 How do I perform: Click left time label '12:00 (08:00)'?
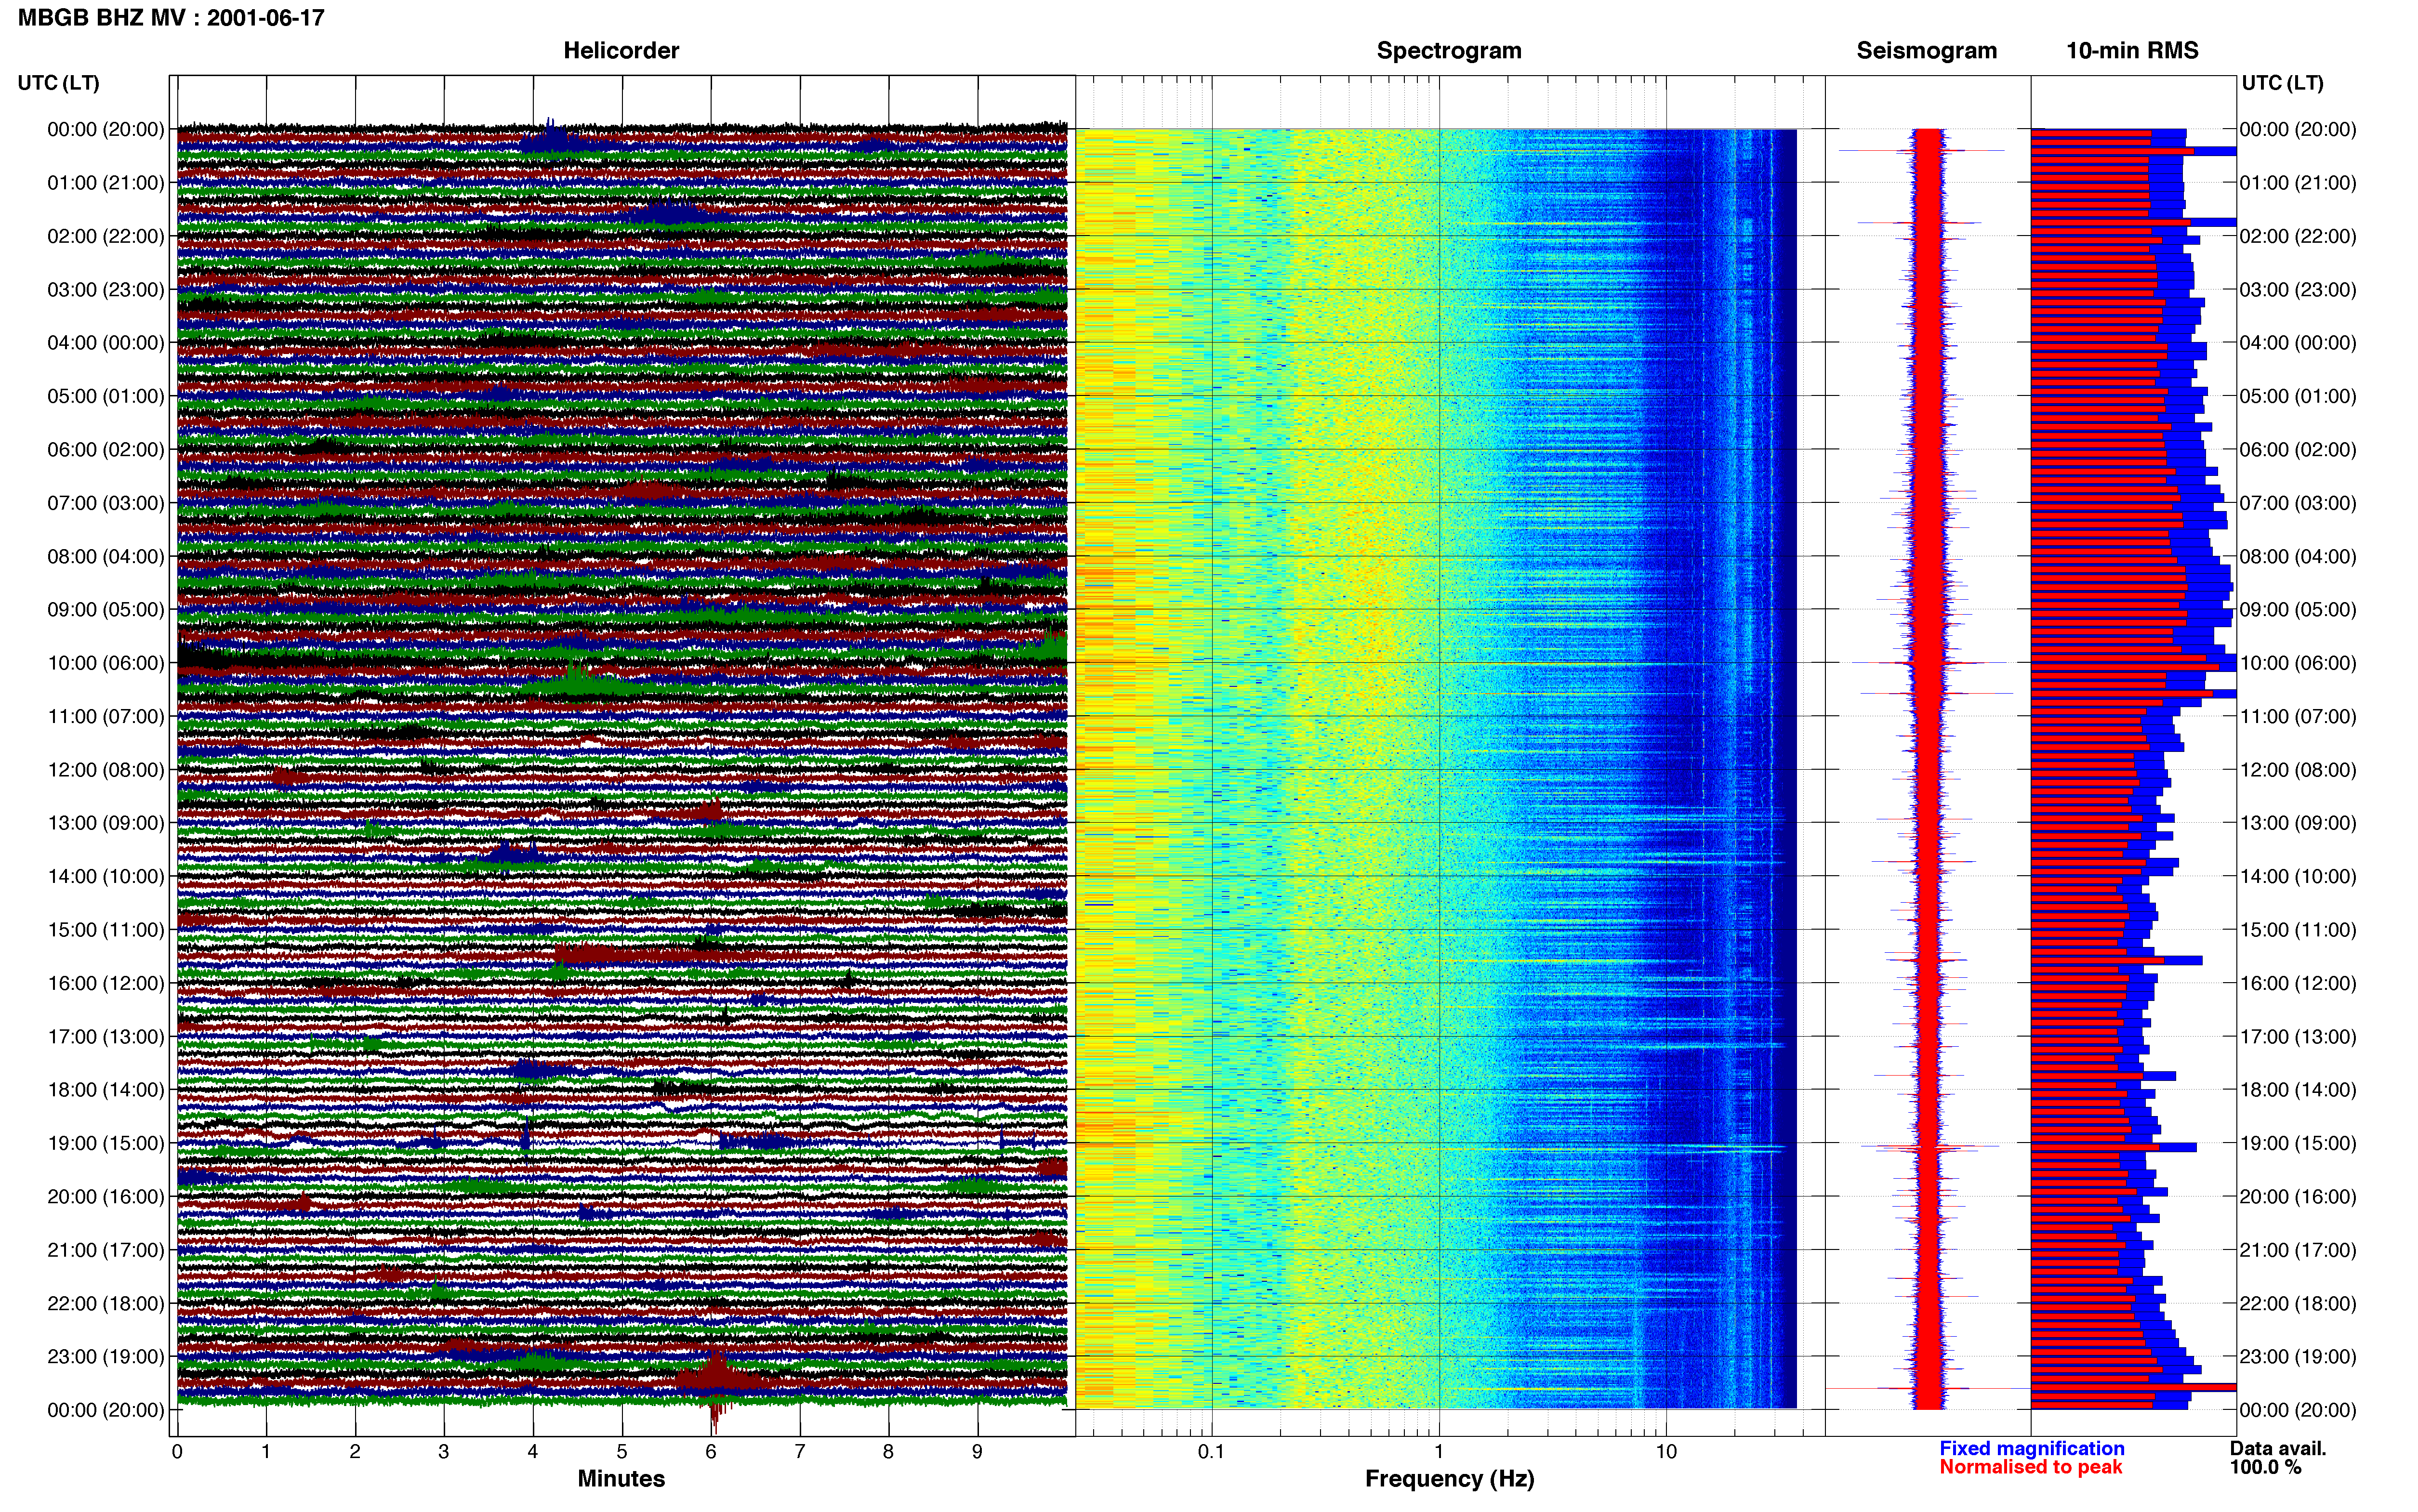point(106,770)
